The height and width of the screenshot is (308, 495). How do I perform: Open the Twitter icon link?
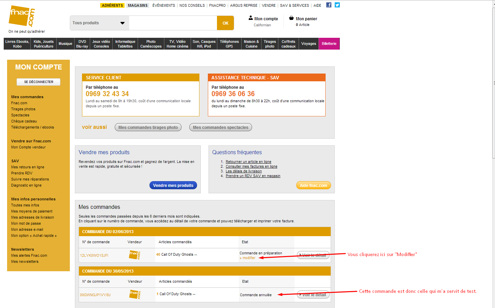pyautogui.click(x=337, y=5)
